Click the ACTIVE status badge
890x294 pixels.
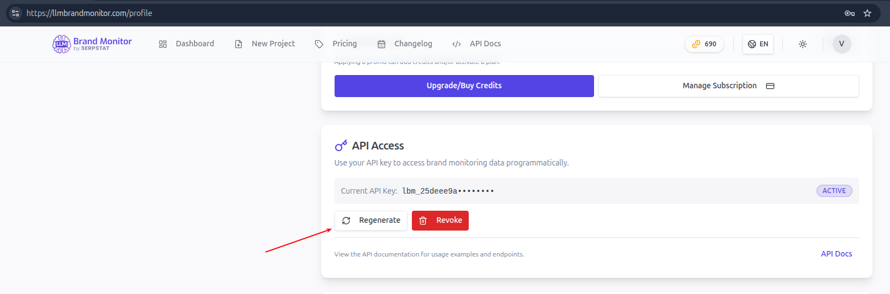click(834, 191)
